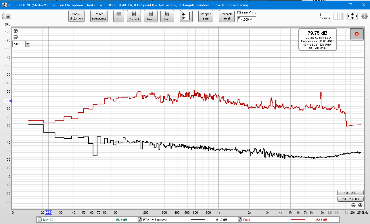Screen dimensions: 370x224
Task: Enable the May 30 trace checkbox
Action: (40, 220)
